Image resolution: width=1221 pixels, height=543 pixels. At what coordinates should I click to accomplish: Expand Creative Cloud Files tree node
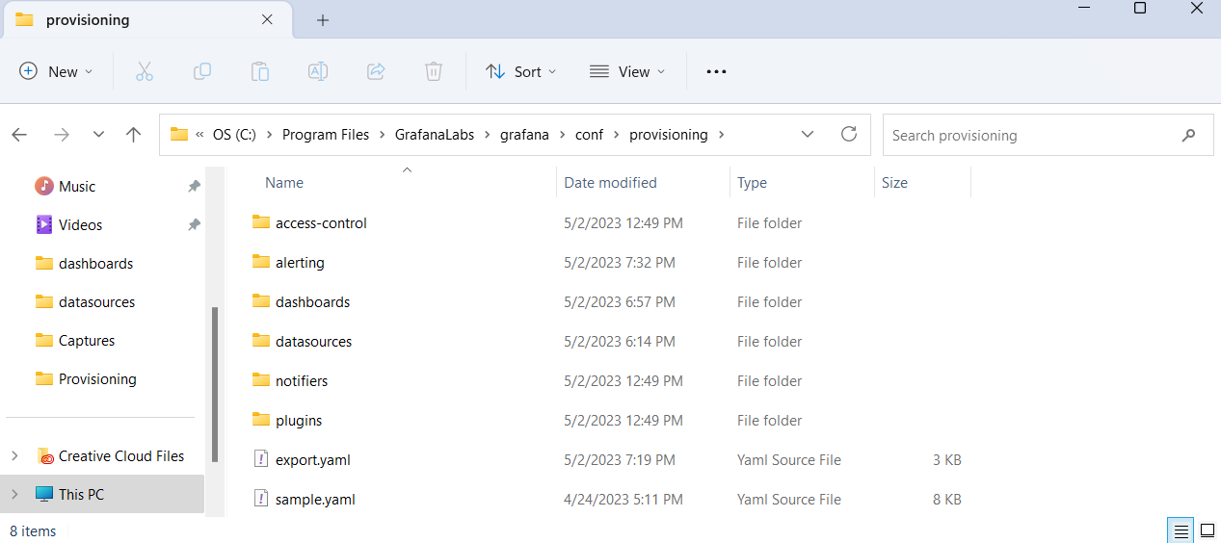[14, 455]
